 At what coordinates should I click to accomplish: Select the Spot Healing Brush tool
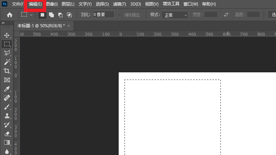tap(7, 98)
